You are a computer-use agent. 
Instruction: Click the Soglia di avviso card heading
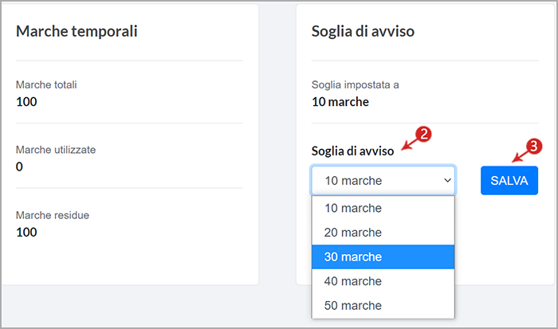pyautogui.click(x=363, y=31)
